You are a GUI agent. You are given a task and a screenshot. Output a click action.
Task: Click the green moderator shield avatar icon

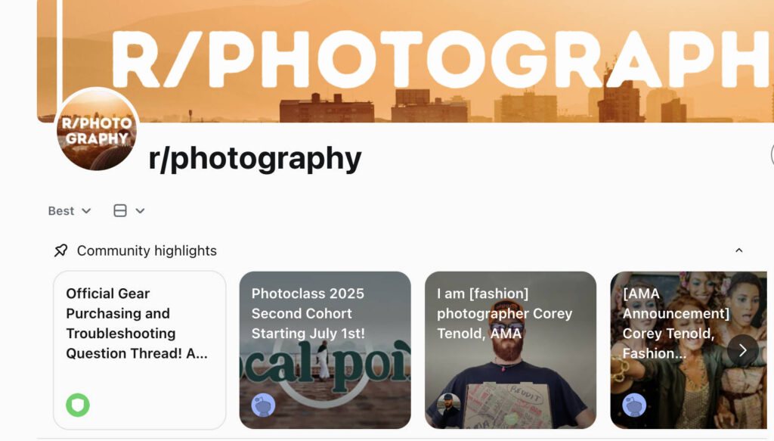coord(78,405)
